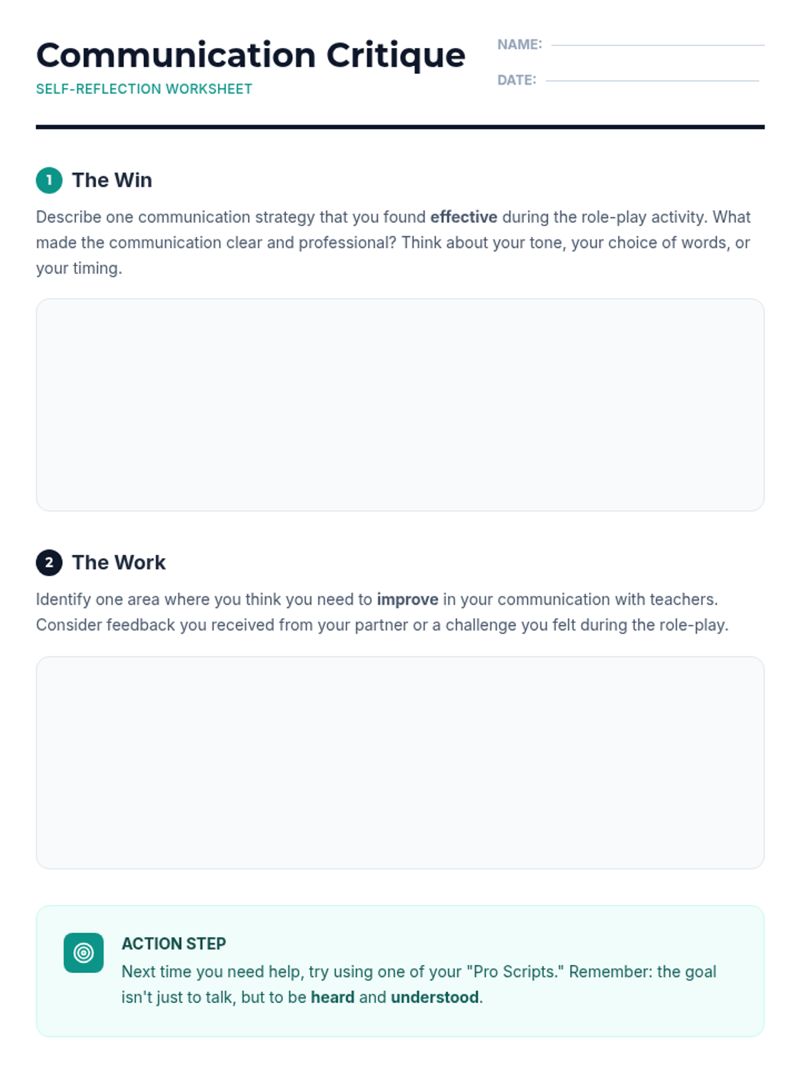Viewport: 800px width, 1067px height.
Task: Click the DATE: label
Action: 517,80
